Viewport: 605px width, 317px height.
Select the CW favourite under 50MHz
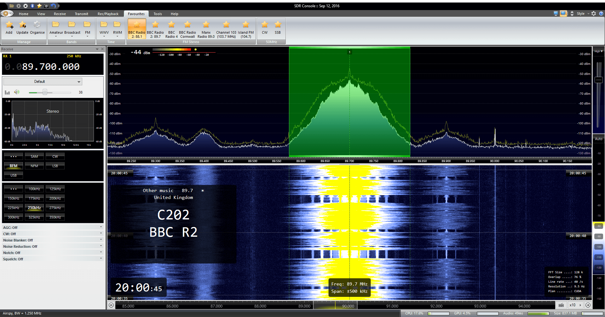click(265, 28)
